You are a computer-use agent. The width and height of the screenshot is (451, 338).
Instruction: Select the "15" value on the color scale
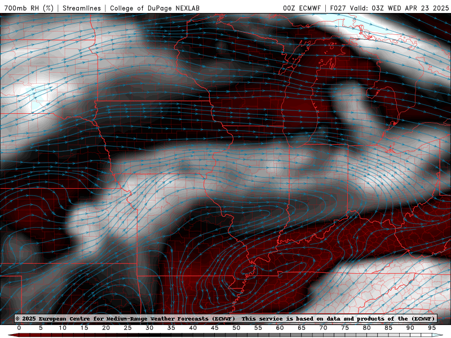(x=84, y=328)
